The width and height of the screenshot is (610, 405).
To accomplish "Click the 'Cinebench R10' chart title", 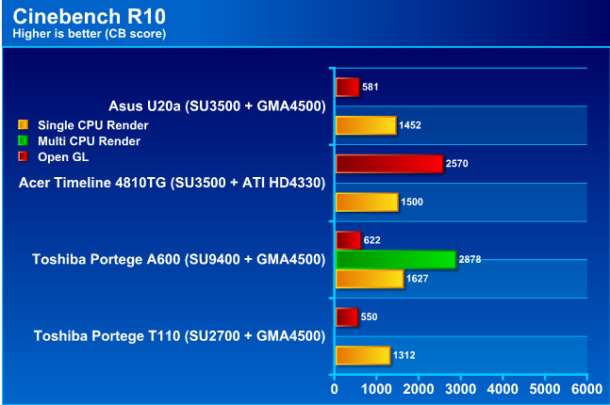I will [90, 17].
